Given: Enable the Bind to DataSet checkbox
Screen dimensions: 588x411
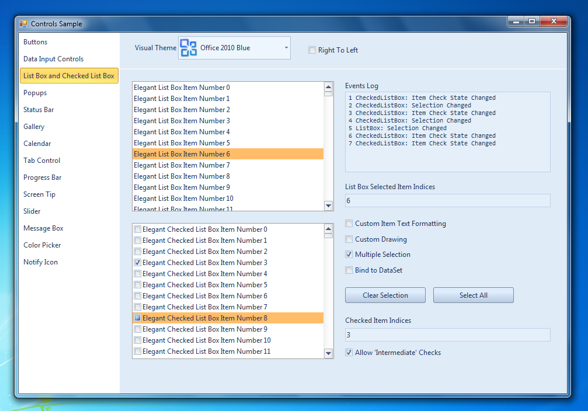Looking at the screenshot, I should pyautogui.click(x=349, y=270).
